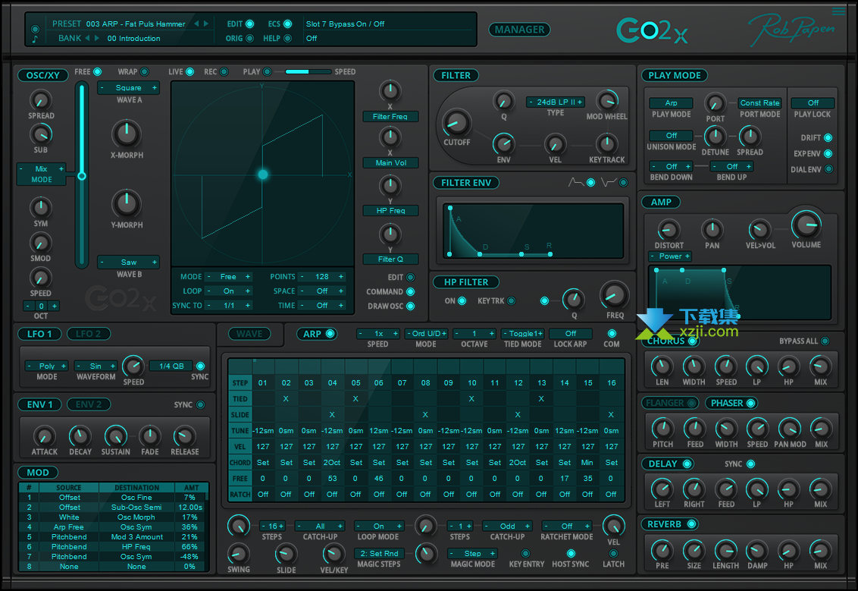Click the reverb SIZE knob
This screenshot has height=591, width=858.
694,550
